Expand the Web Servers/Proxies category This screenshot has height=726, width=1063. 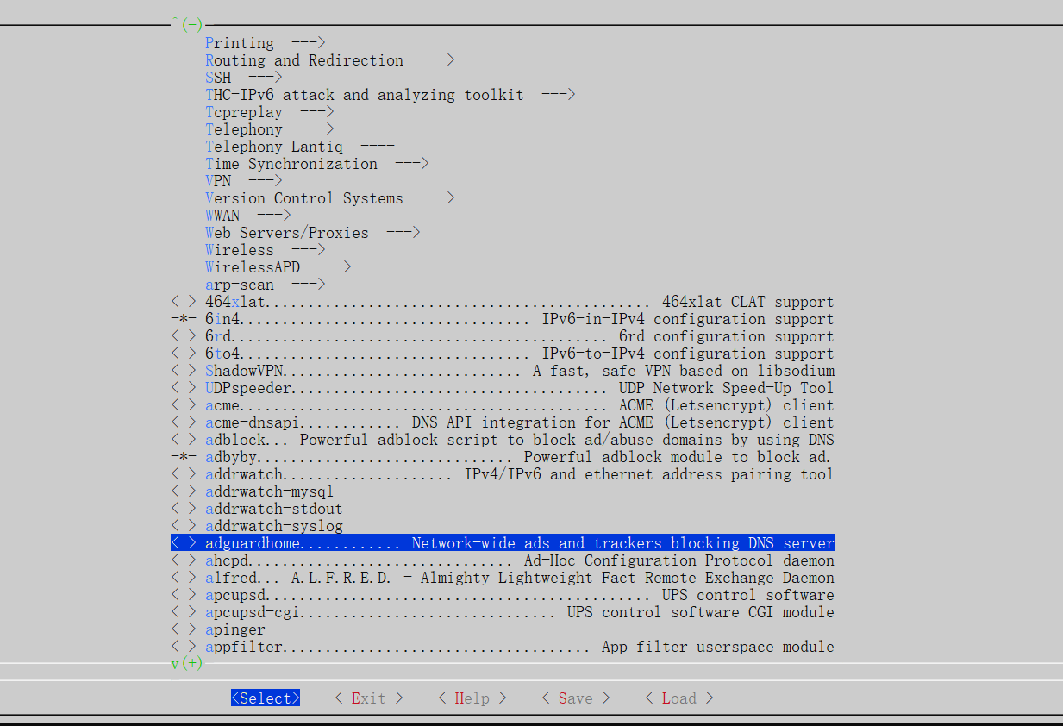pyautogui.click(x=286, y=233)
